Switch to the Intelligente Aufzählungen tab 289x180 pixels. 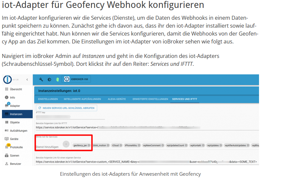(82, 99)
